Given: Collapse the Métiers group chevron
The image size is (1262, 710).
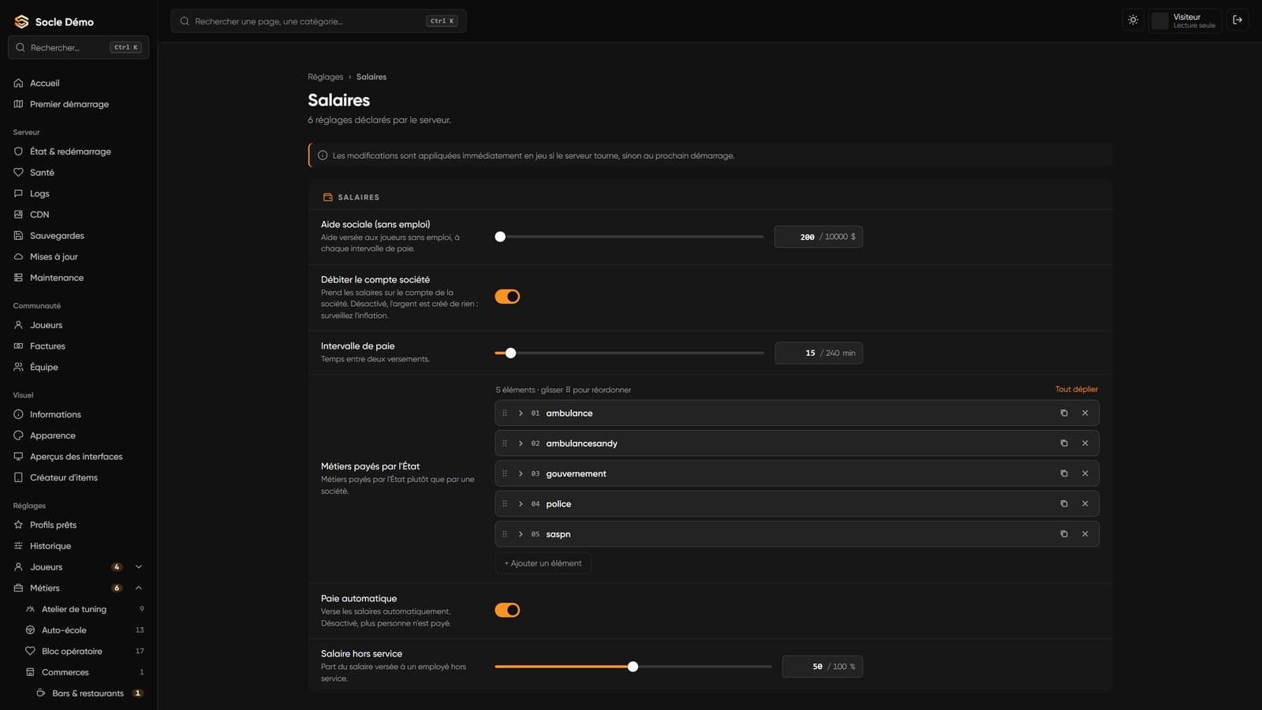Looking at the screenshot, I should click(x=139, y=589).
